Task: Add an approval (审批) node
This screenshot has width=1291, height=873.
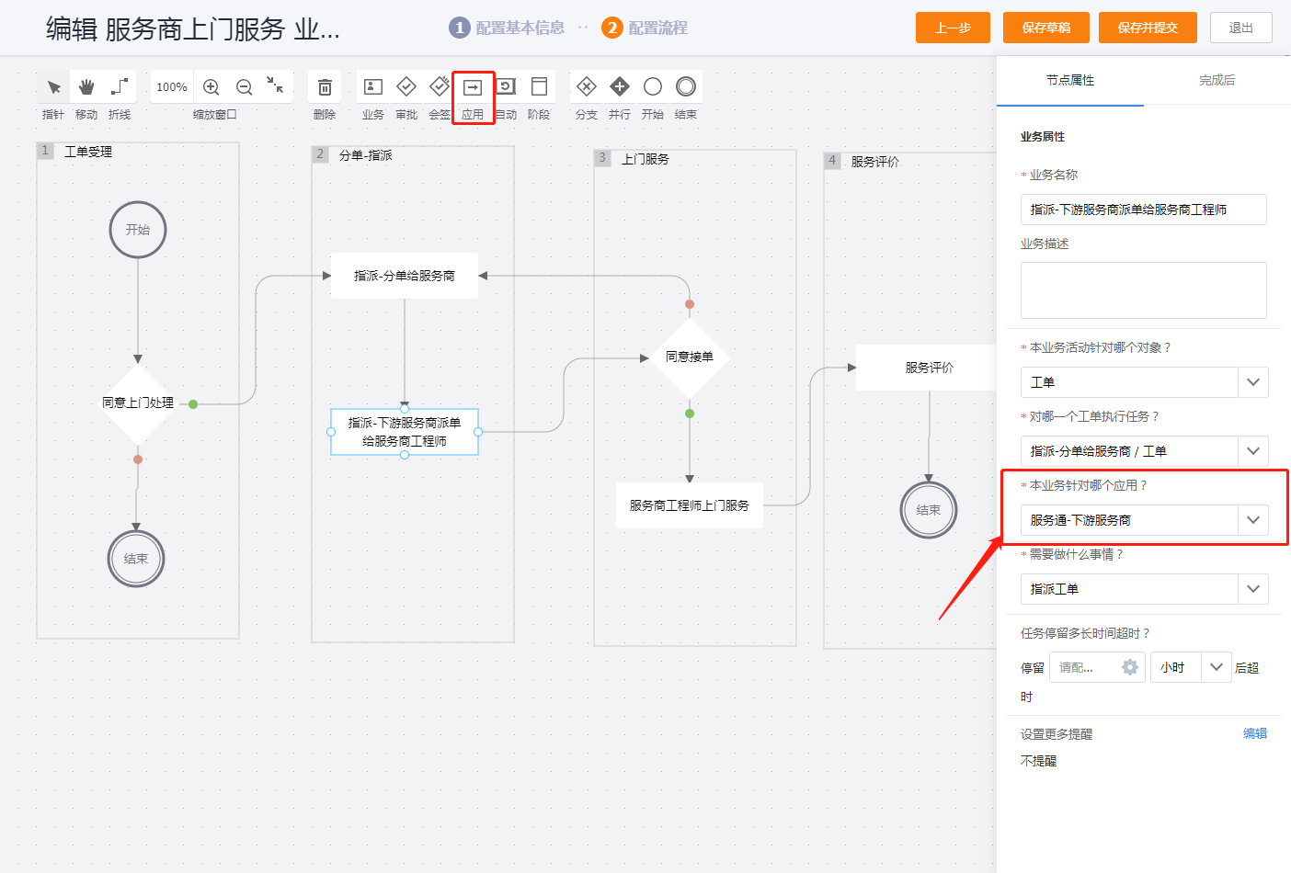Action: point(406,87)
